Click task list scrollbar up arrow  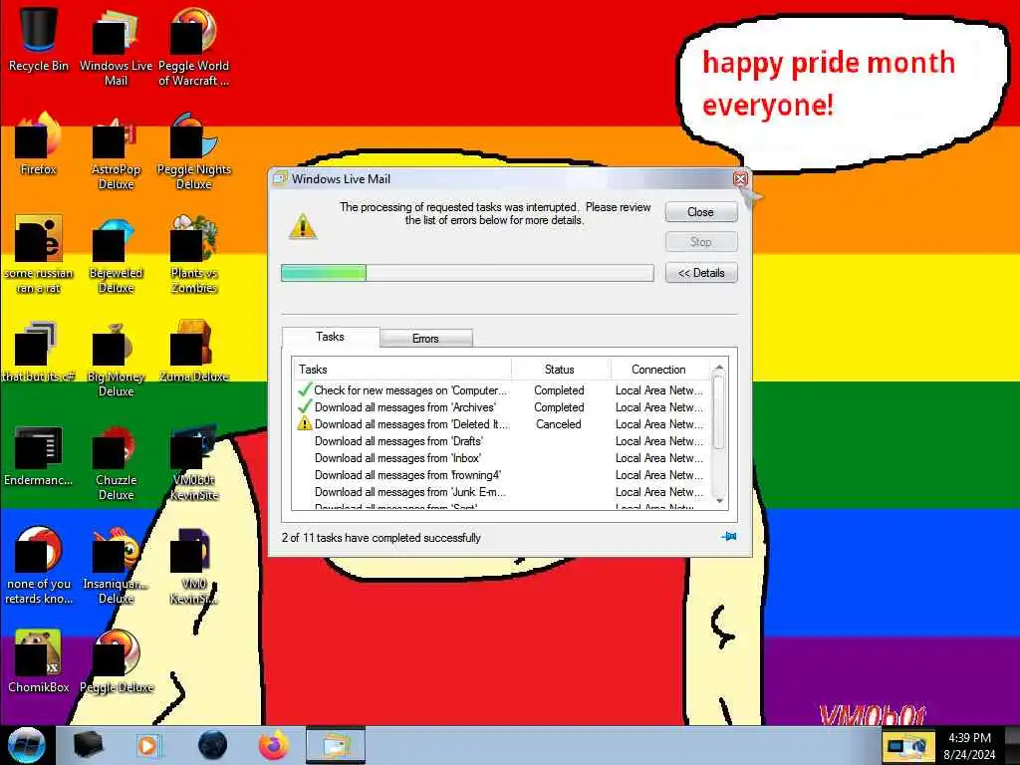719,369
